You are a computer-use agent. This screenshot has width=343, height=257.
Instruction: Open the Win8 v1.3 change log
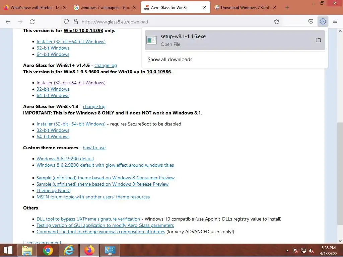(x=94, y=106)
